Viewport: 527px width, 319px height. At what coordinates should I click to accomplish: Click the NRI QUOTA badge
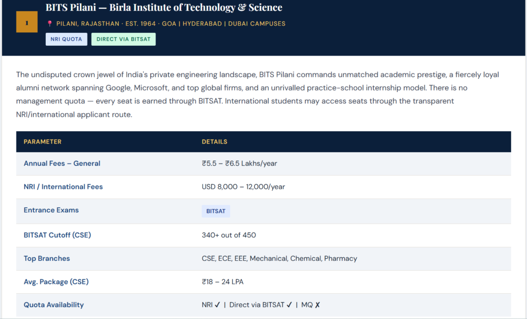(x=66, y=39)
